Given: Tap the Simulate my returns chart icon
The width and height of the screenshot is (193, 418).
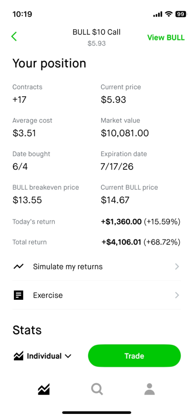Looking at the screenshot, I should (18, 267).
